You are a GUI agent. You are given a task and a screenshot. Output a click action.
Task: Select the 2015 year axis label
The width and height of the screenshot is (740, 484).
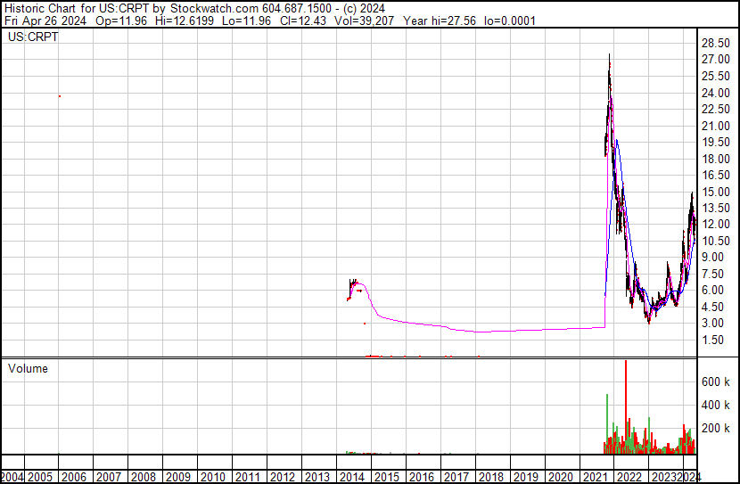coord(387,477)
